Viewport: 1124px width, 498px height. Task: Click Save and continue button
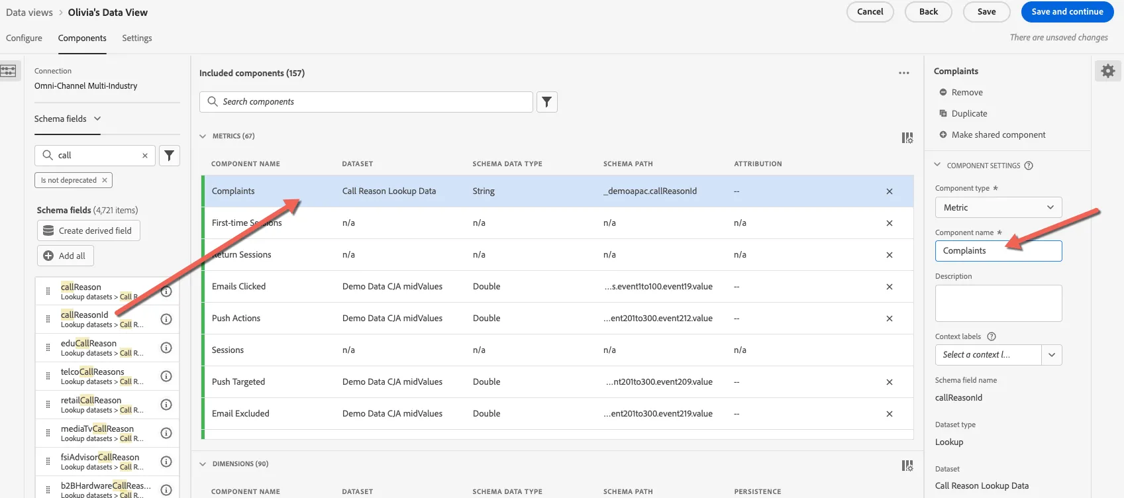point(1067,12)
